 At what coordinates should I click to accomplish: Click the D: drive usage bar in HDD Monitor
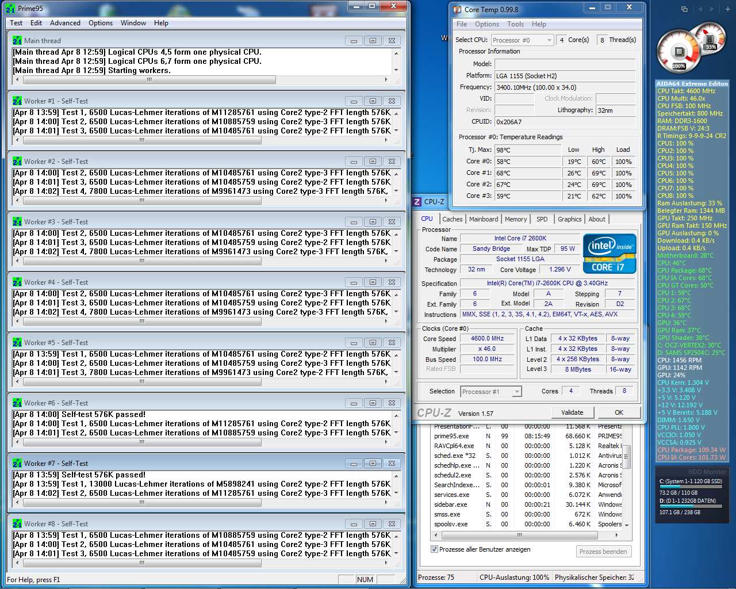[x=691, y=507]
